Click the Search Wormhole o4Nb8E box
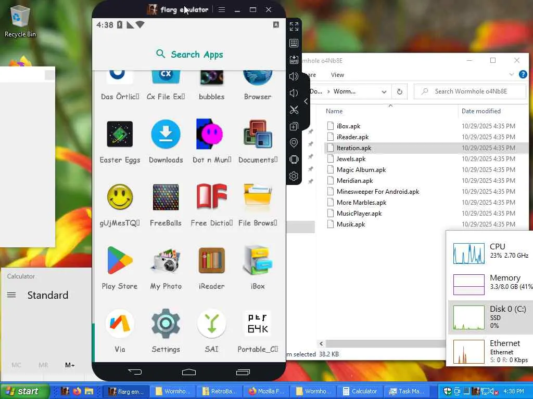Image resolution: width=533 pixels, height=399 pixels. tap(470, 91)
